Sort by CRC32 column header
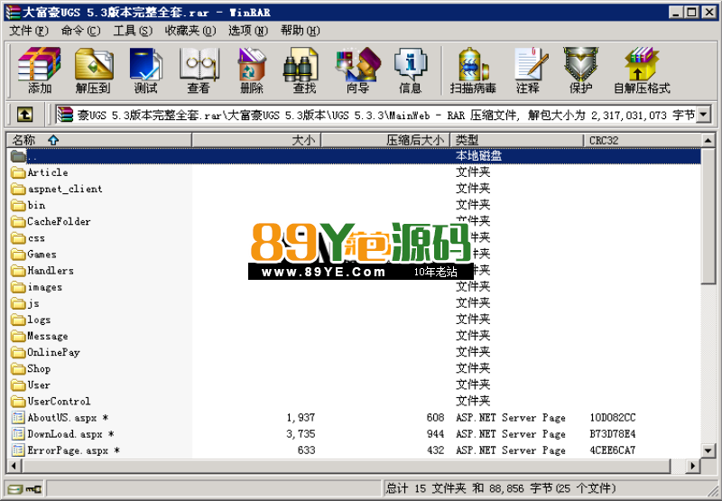The width and height of the screenshot is (722, 501). [x=642, y=140]
